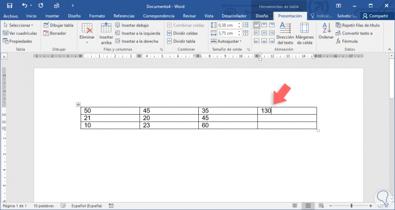Click the Save icon in title bar
This screenshot has height=210, width=395.
pos(10,5)
